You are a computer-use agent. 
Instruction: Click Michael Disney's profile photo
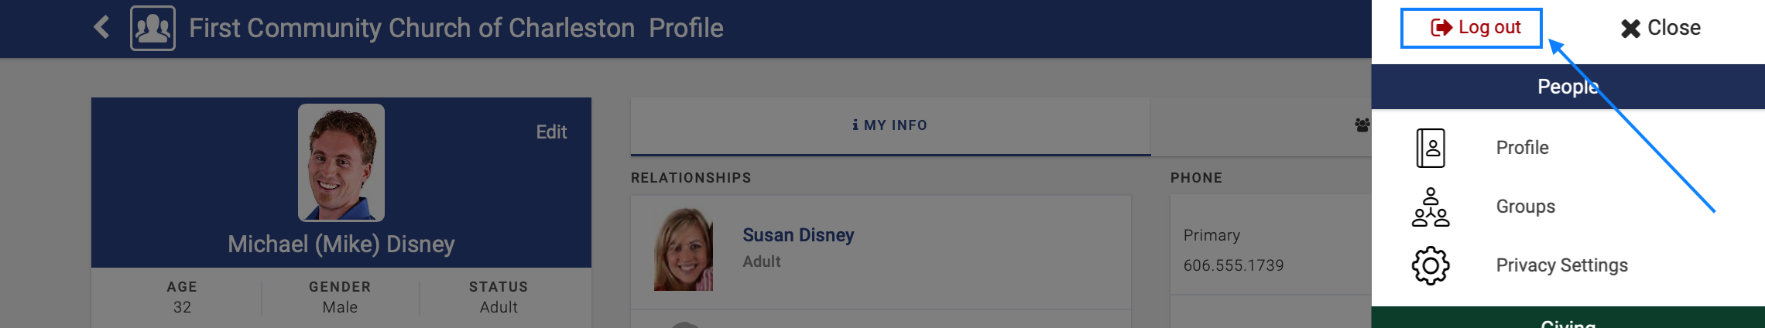(341, 162)
